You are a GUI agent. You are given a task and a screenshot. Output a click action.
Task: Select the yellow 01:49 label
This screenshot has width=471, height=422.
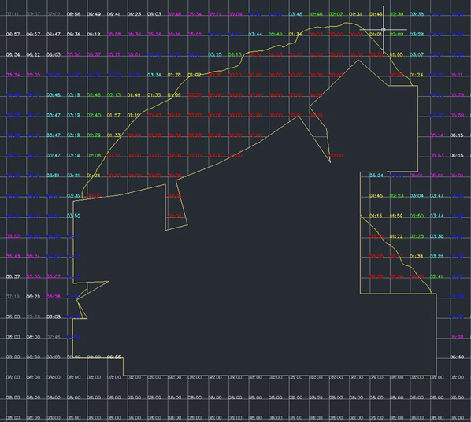[x=134, y=95]
